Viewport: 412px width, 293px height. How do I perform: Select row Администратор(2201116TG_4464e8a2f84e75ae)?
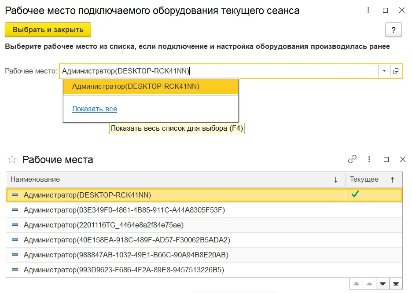pos(204,225)
